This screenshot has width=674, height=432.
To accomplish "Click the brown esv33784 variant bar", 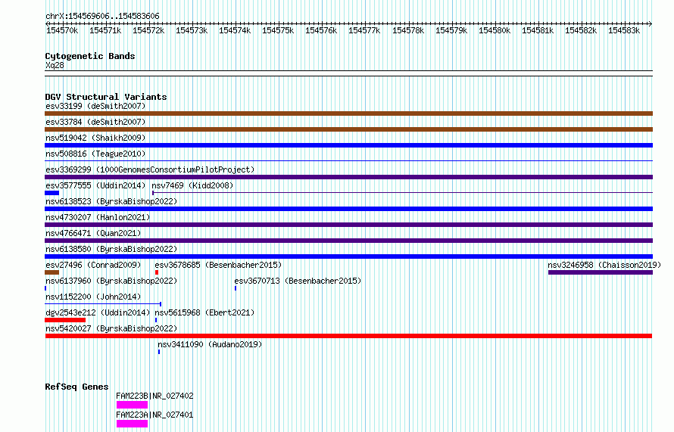I will point(348,129).
